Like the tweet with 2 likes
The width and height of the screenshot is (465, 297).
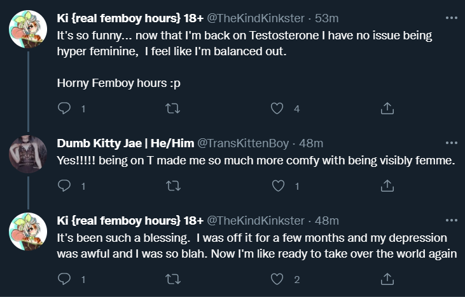[x=277, y=279]
